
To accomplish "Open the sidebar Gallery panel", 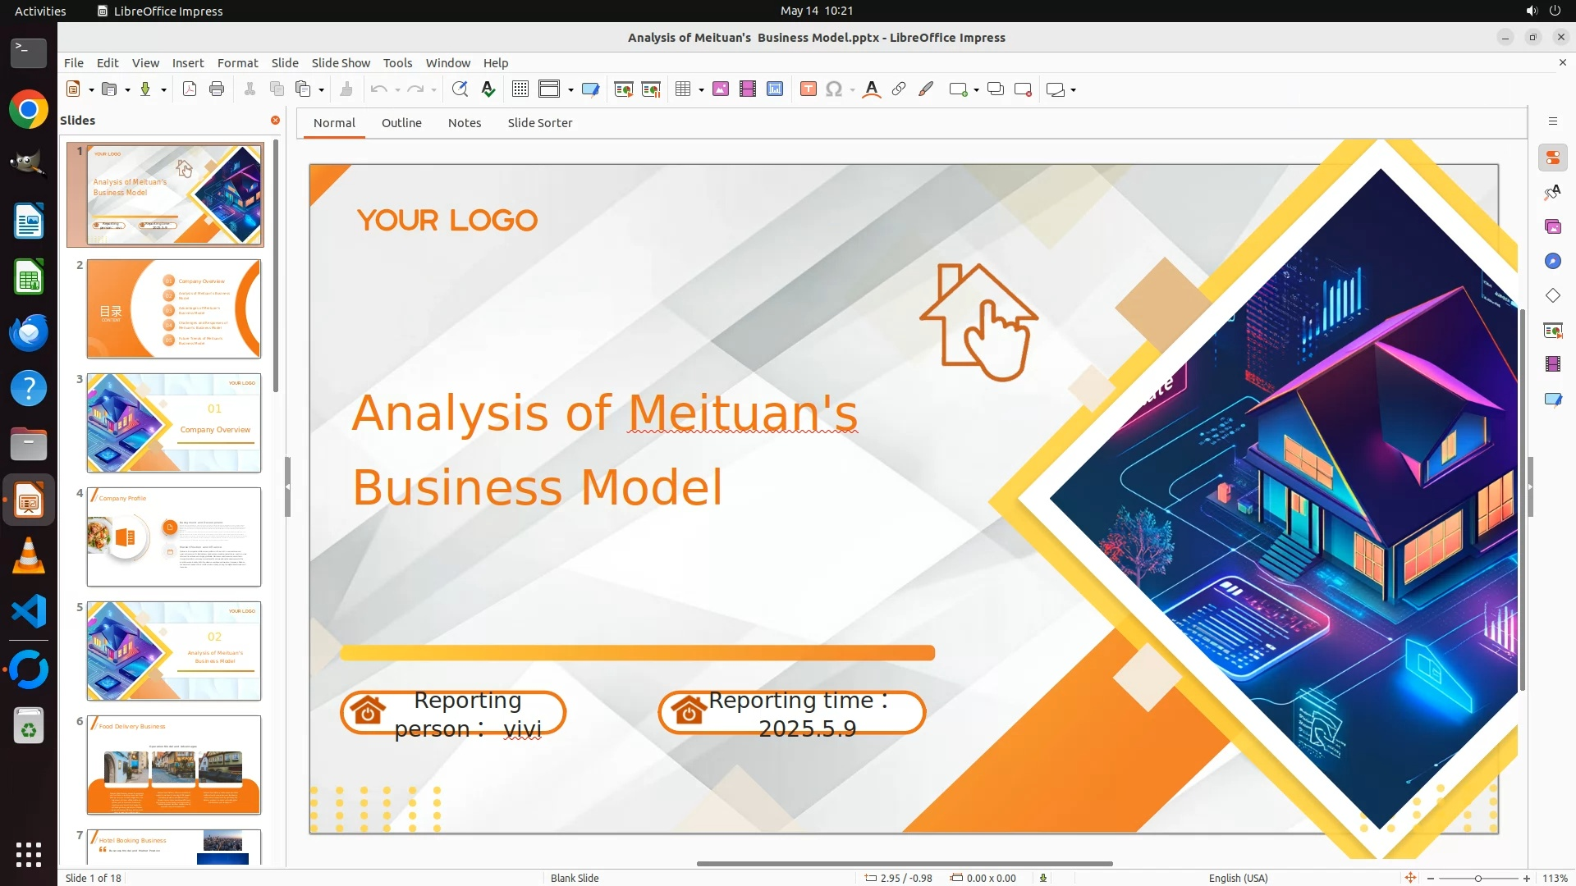I will tap(1552, 227).
